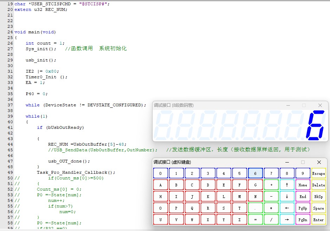Click the letter H key

point(161,197)
